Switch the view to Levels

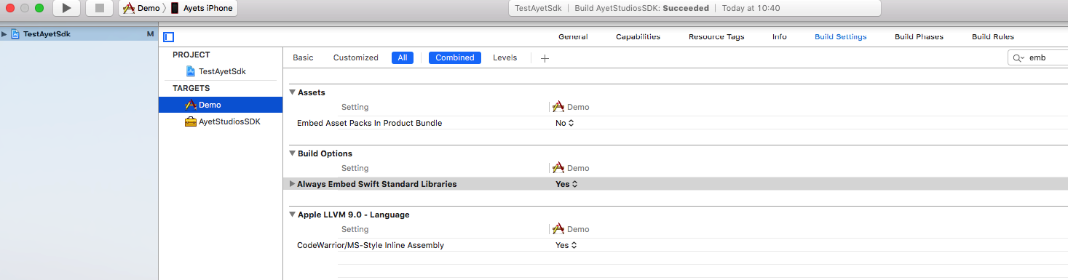coord(505,57)
